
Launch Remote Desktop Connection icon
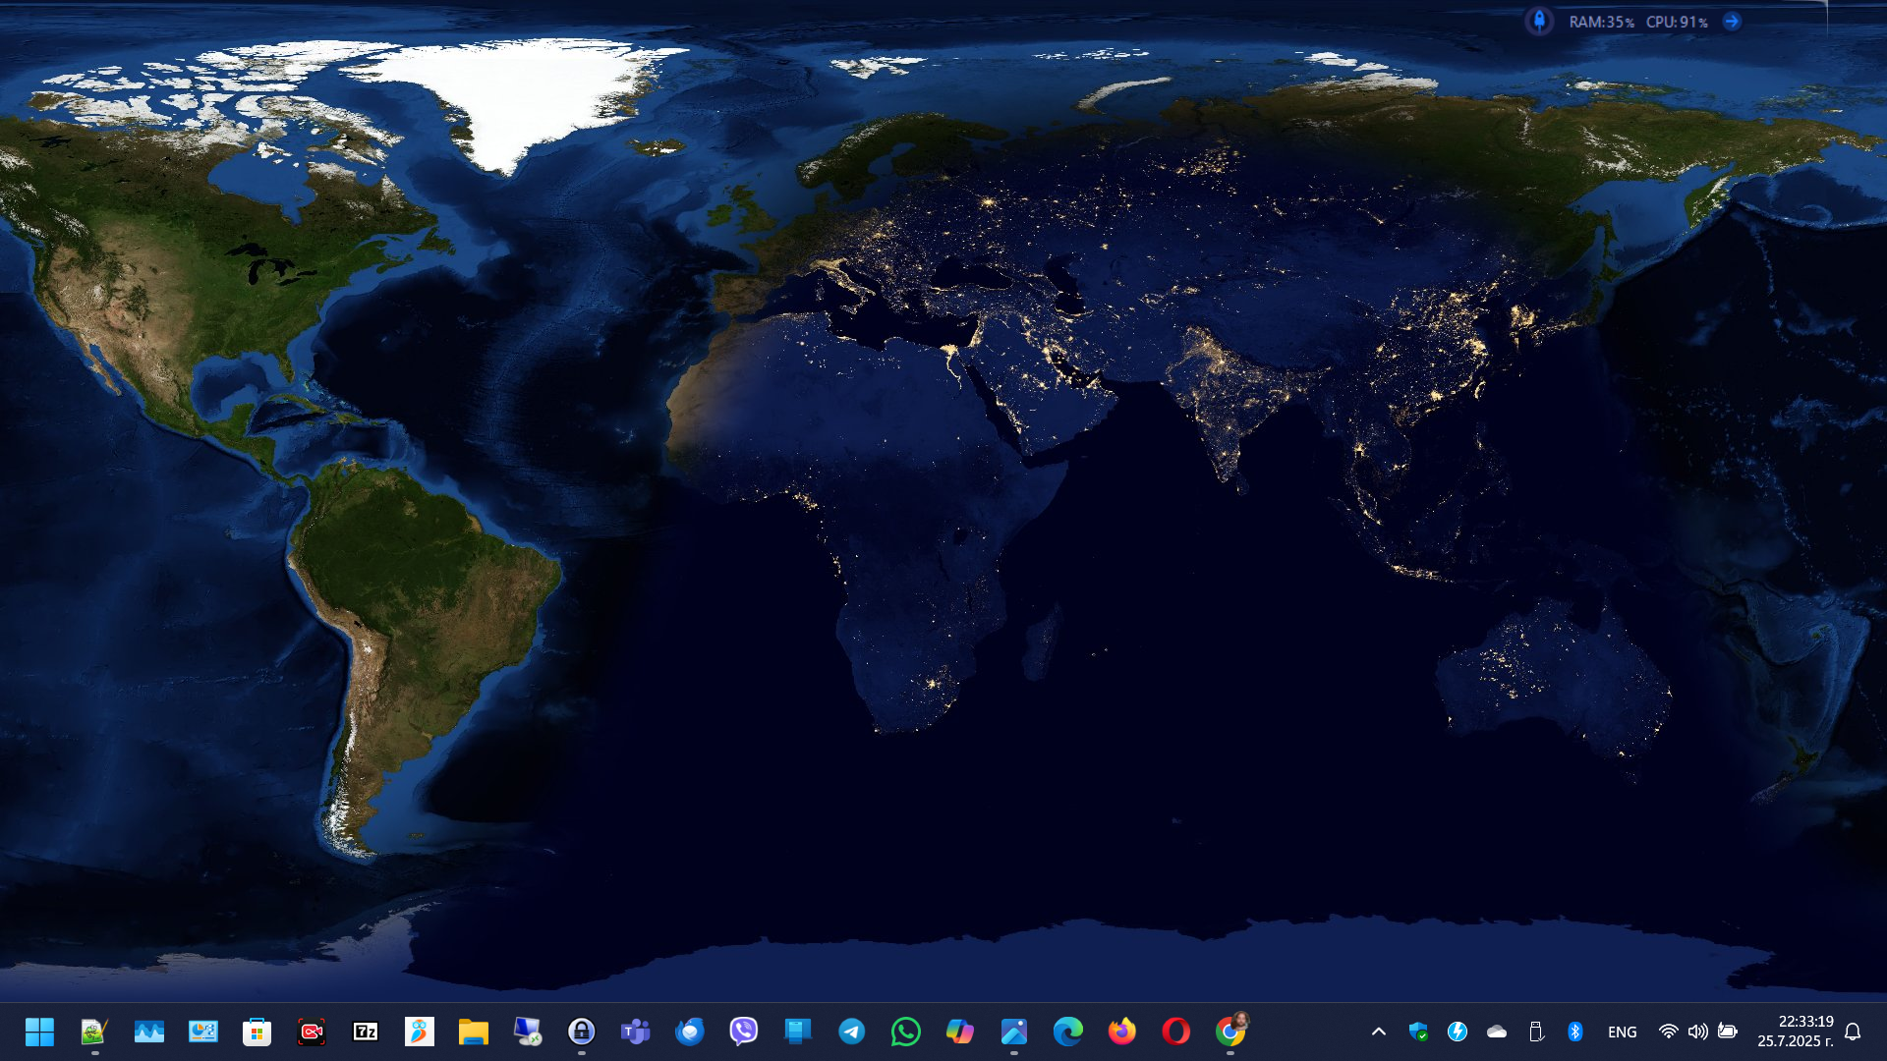click(x=527, y=1032)
